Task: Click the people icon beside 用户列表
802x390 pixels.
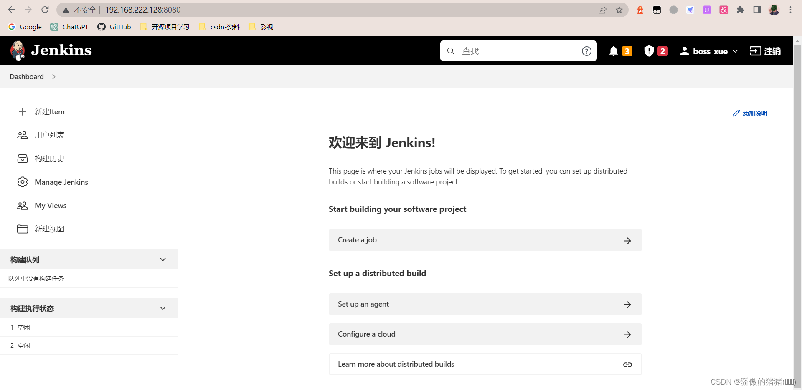Action: pos(23,135)
